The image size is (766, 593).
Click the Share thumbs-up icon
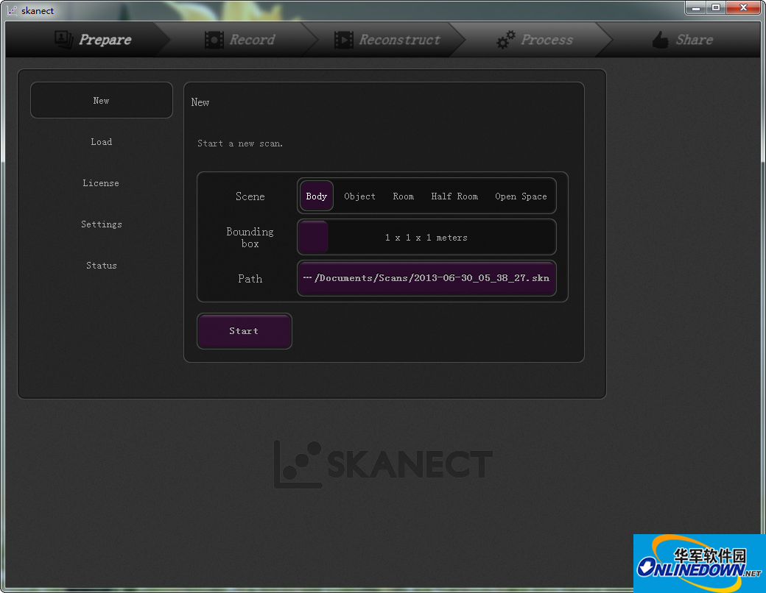tap(660, 40)
